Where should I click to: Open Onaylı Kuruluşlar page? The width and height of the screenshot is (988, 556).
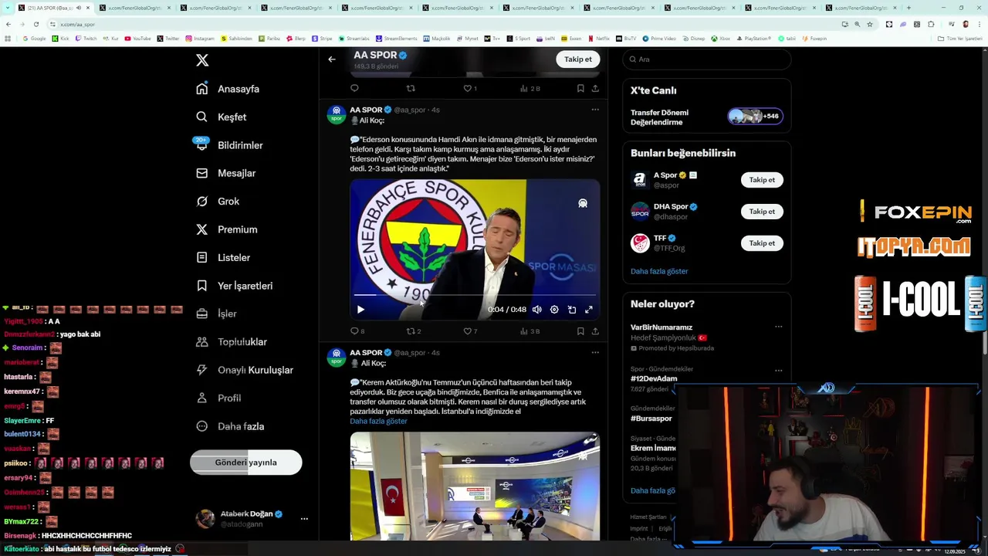[244, 370]
